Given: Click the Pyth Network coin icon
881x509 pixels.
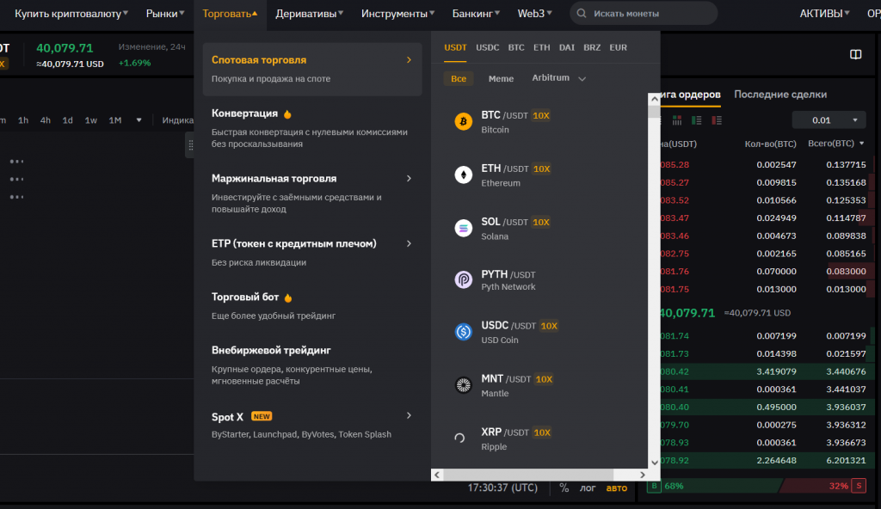Looking at the screenshot, I should click(x=464, y=279).
